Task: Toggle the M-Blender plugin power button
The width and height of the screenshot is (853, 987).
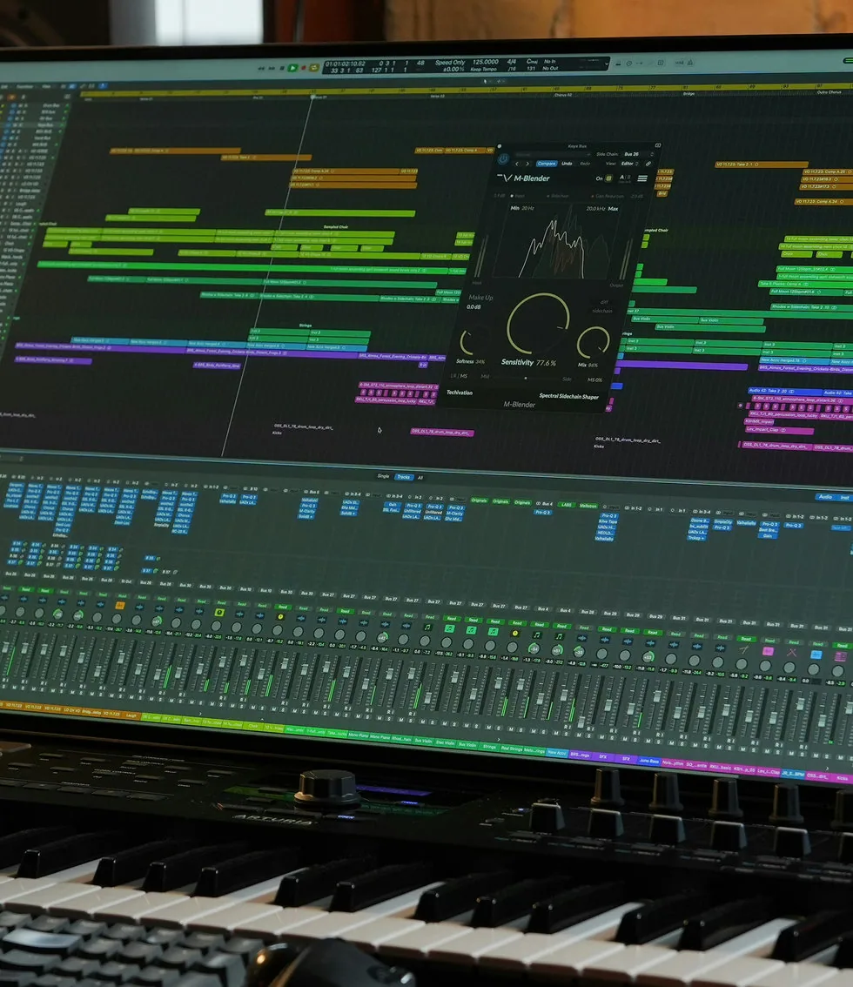Action: [503, 158]
